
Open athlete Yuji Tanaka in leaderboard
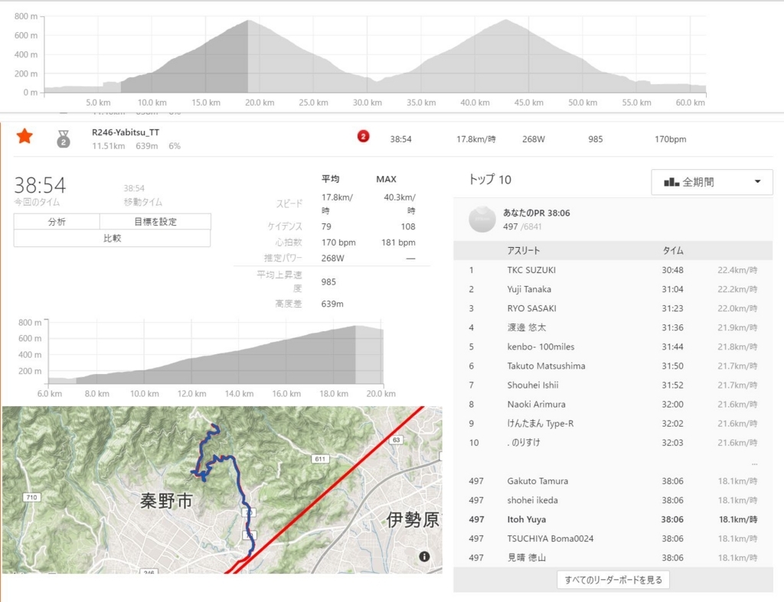click(x=529, y=289)
